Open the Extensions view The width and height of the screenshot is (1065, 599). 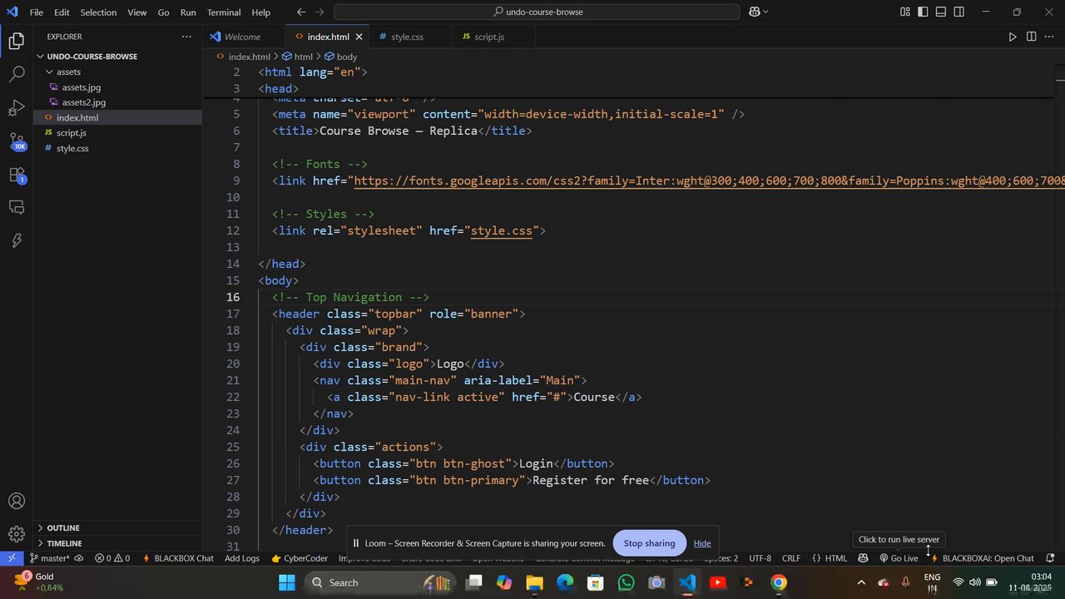(17, 175)
